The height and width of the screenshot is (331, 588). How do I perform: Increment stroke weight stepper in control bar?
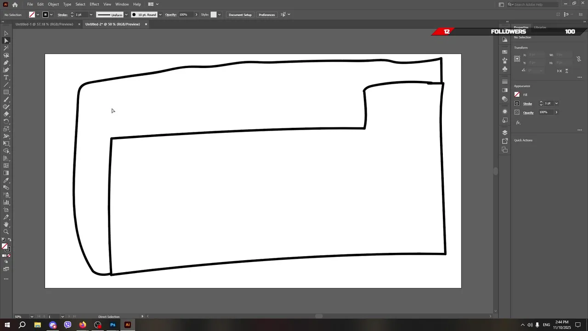pos(72,13)
